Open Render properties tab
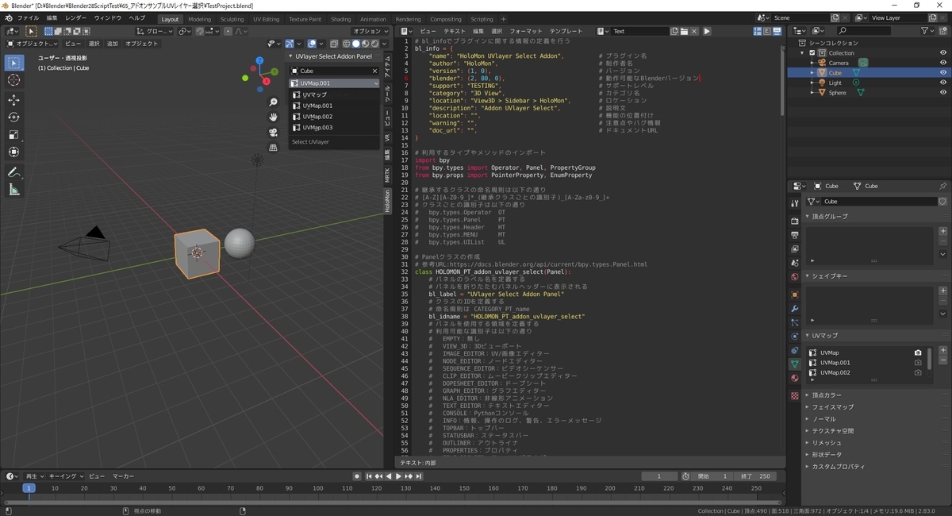This screenshot has width=952, height=516. 794,221
